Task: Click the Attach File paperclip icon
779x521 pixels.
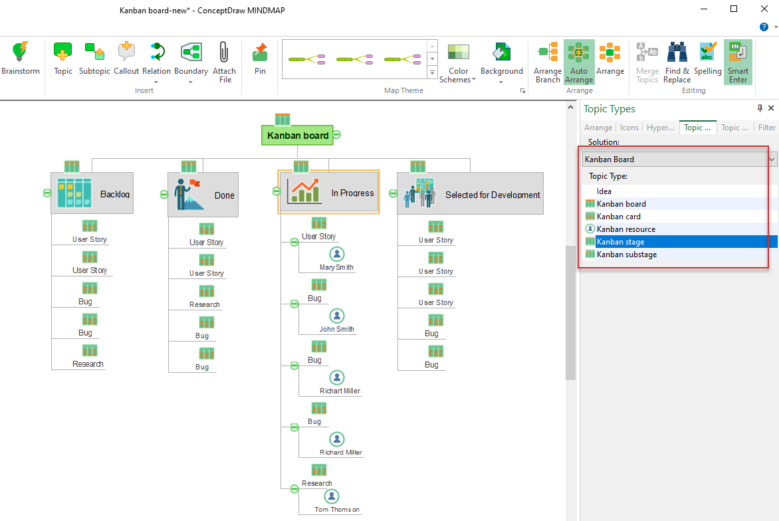Action: pyautogui.click(x=224, y=52)
